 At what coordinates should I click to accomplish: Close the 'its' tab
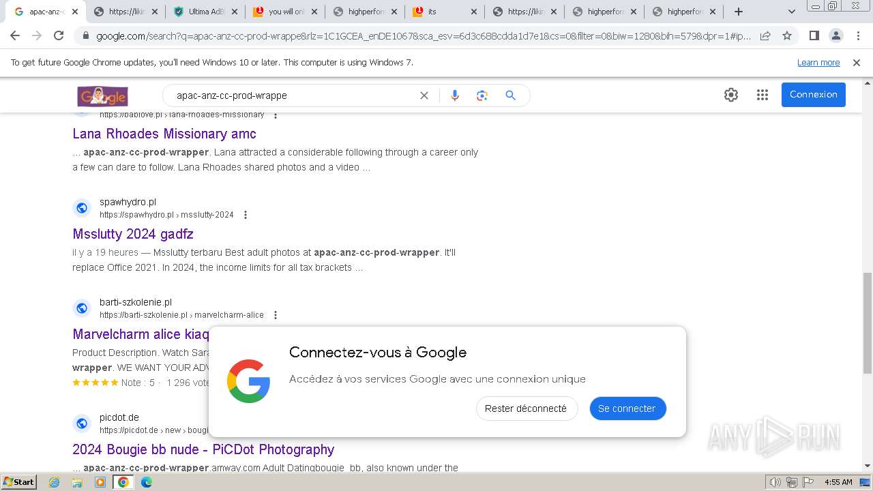473,12
